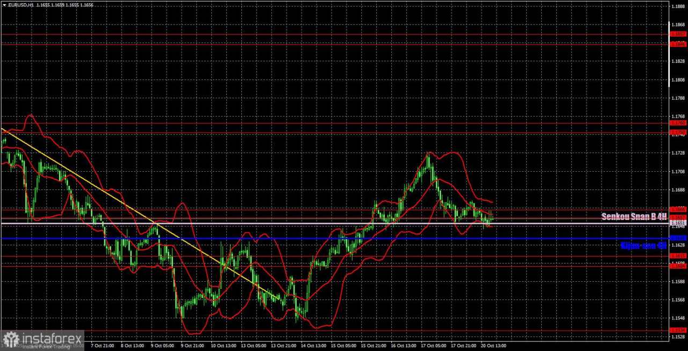The image size is (688, 351).
Task: Click the red level tag near 1.1768
Action: 677,123
